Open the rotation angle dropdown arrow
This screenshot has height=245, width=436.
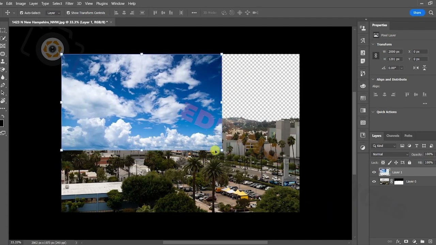click(x=402, y=68)
